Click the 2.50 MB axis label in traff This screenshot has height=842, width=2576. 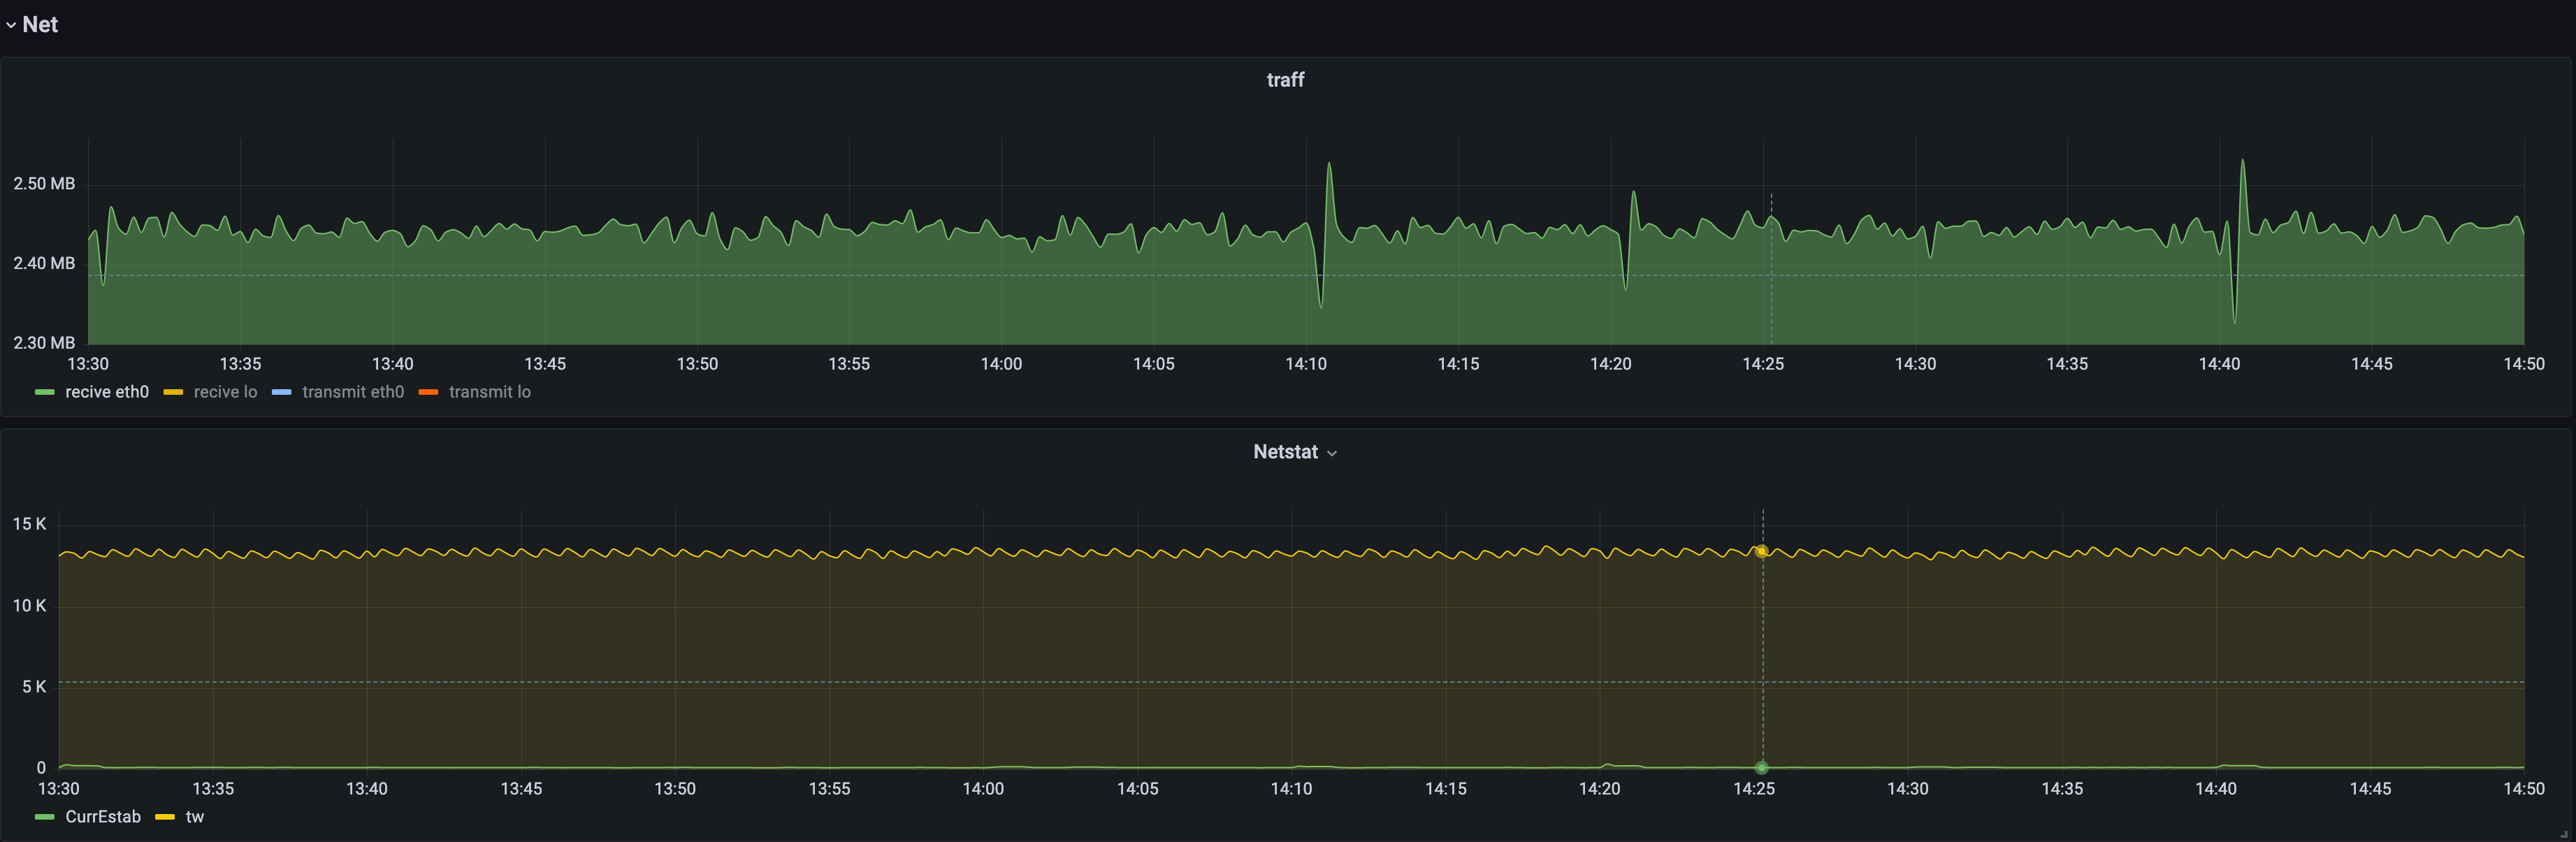pos(44,184)
